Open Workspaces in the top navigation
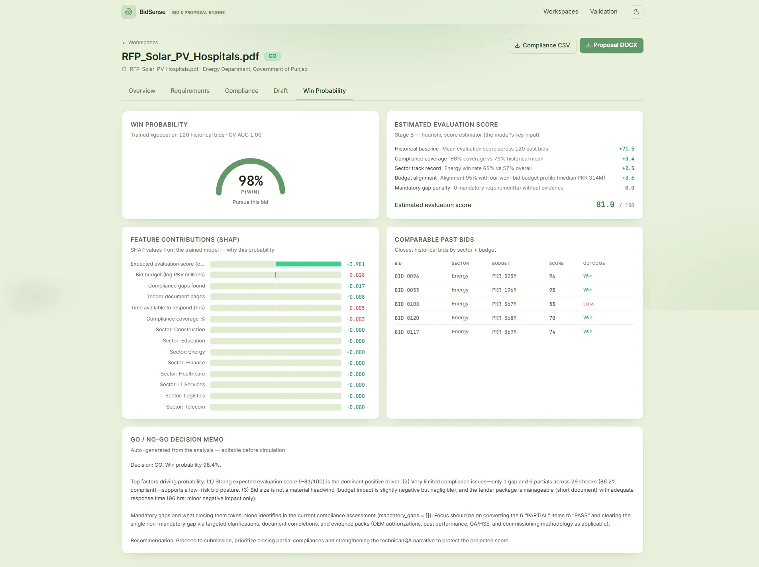Screen dimensions: 759x567 [x=561, y=12]
